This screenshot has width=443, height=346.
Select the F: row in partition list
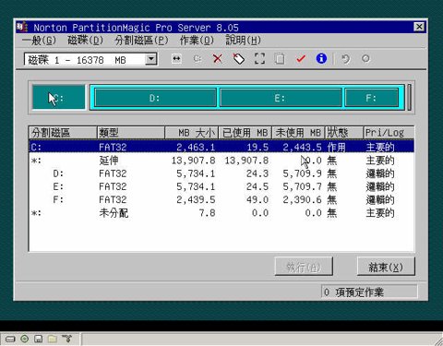pyautogui.click(x=221, y=200)
